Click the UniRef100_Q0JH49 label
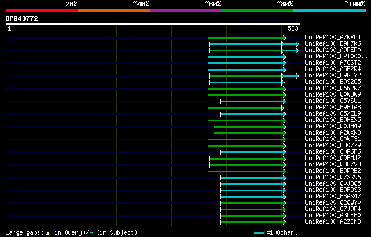This screenshot has height=237, width=371. click(x=333, y=127)
